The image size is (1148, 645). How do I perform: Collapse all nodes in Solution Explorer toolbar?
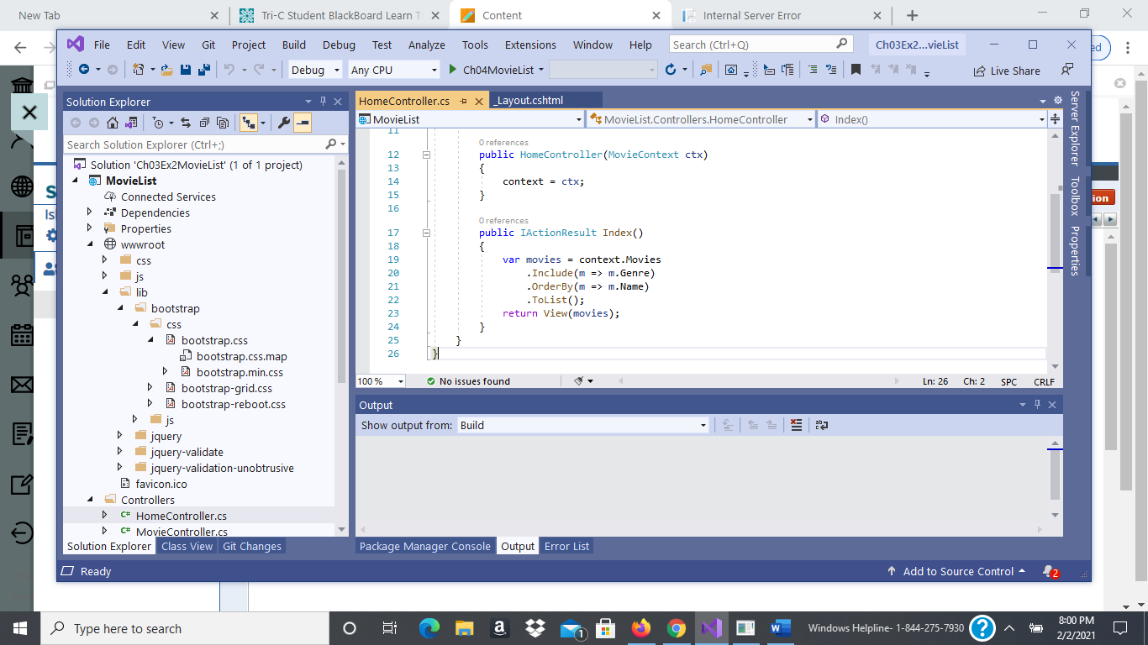[x=204, y=123]
